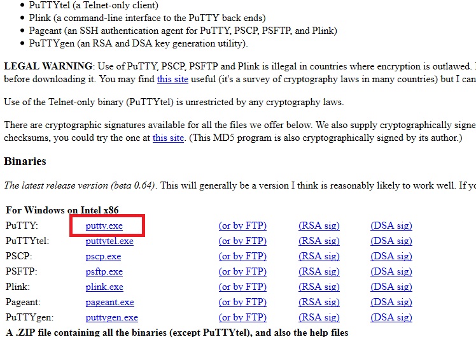This screenshot has width=476, height=337.
Task: Download the pscp.exe binary
Action: 103,256
